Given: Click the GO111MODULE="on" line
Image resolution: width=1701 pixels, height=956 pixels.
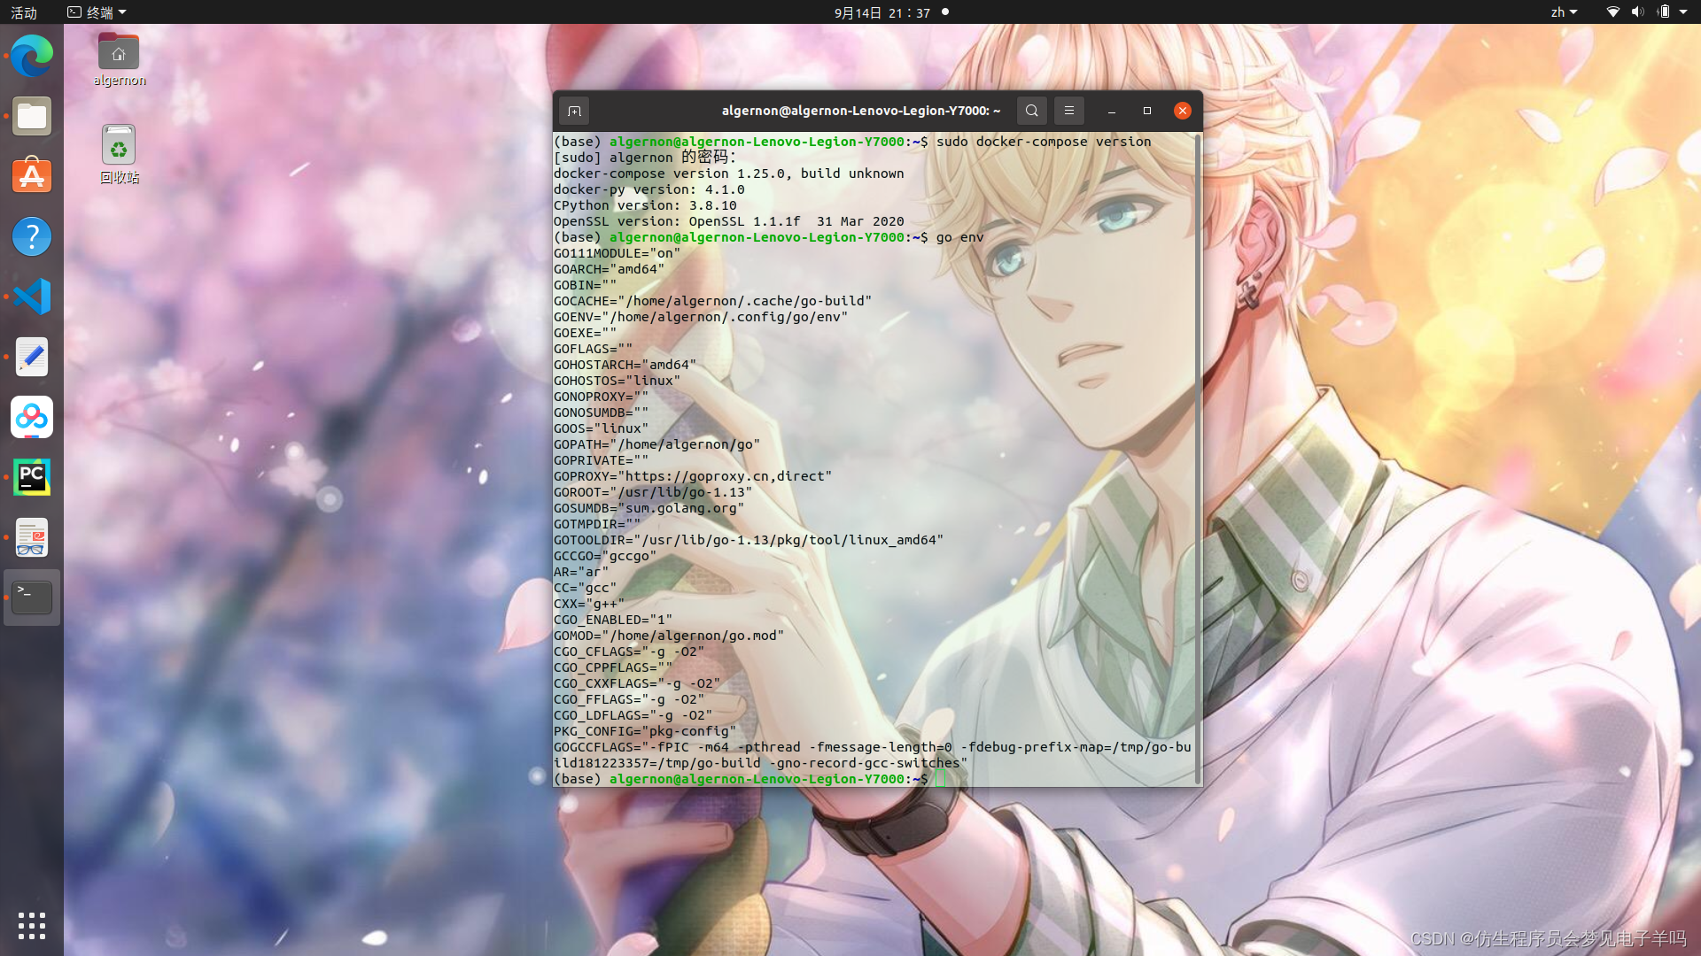Looking at the screenshot, I should click(x=617, y=253).
